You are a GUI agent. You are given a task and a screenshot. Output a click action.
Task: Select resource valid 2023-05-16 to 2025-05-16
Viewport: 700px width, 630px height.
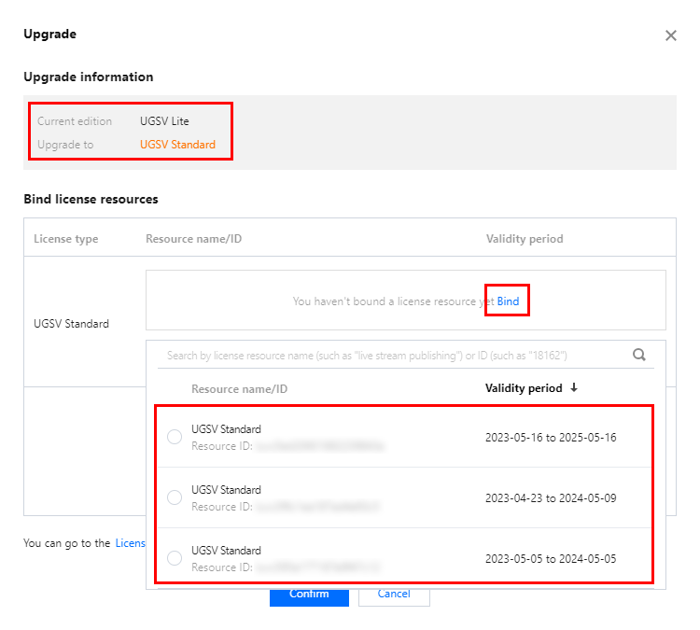(175, 437)
